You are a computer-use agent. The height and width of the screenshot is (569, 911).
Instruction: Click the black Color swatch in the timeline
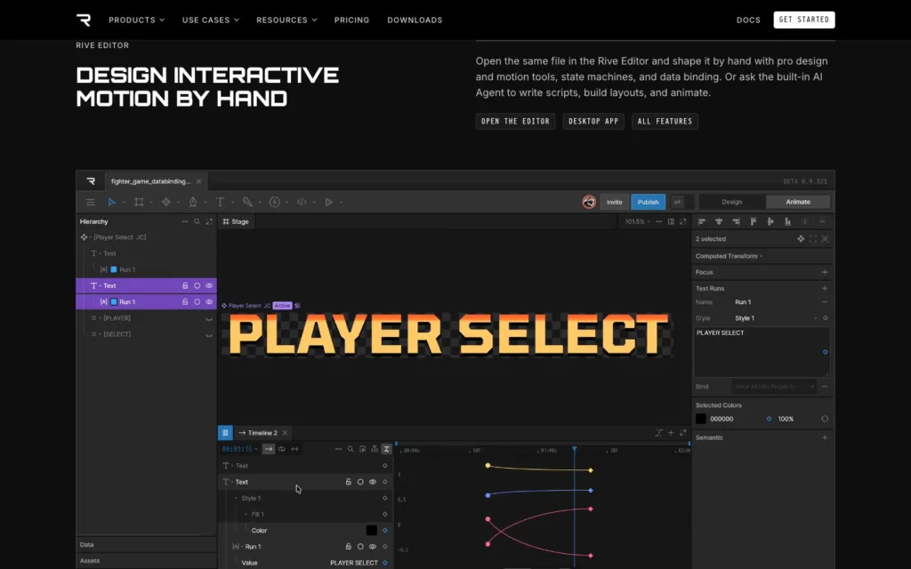click(371, 530)
